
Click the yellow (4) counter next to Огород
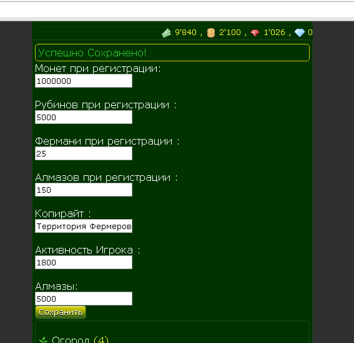click(x=101, y=340)
